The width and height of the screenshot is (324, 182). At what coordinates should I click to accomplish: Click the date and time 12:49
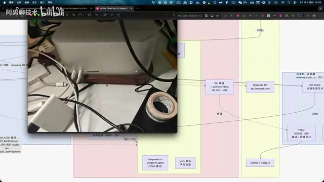[x=310, y=3]
